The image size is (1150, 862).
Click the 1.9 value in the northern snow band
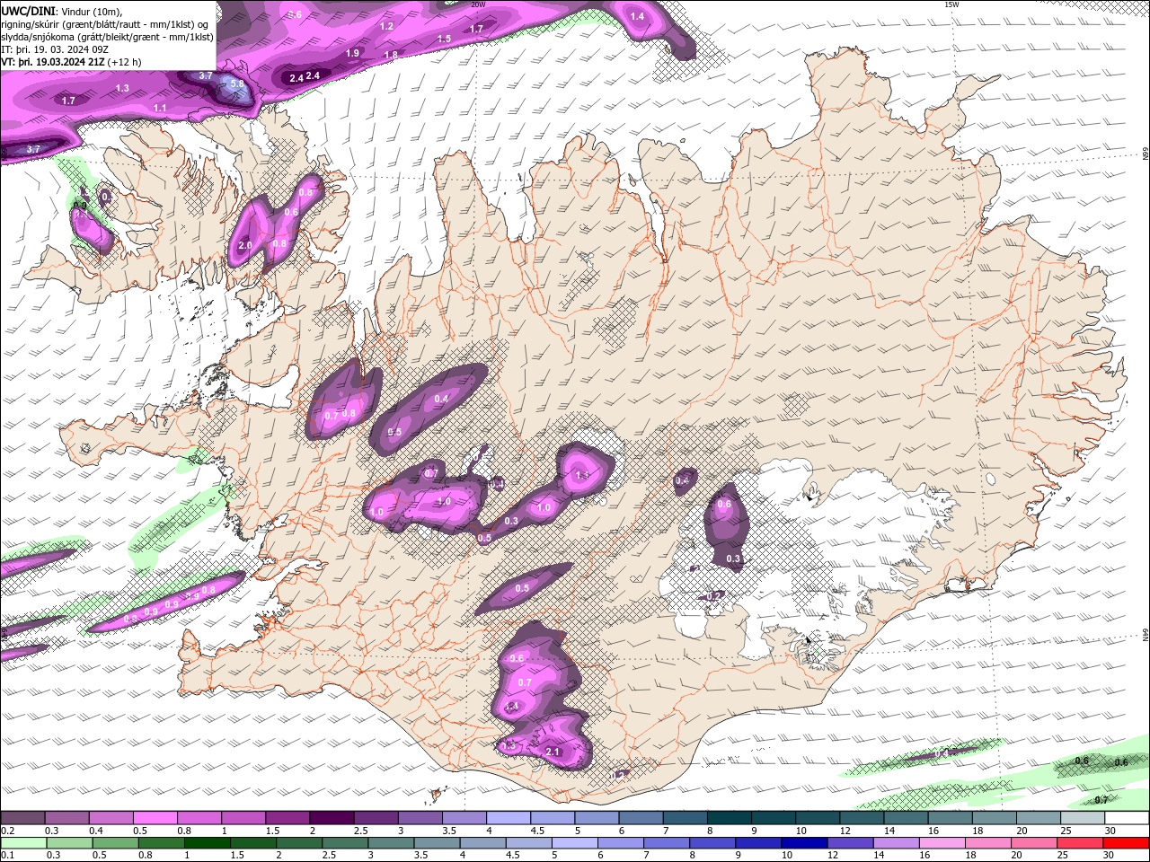tap(352, 54)
